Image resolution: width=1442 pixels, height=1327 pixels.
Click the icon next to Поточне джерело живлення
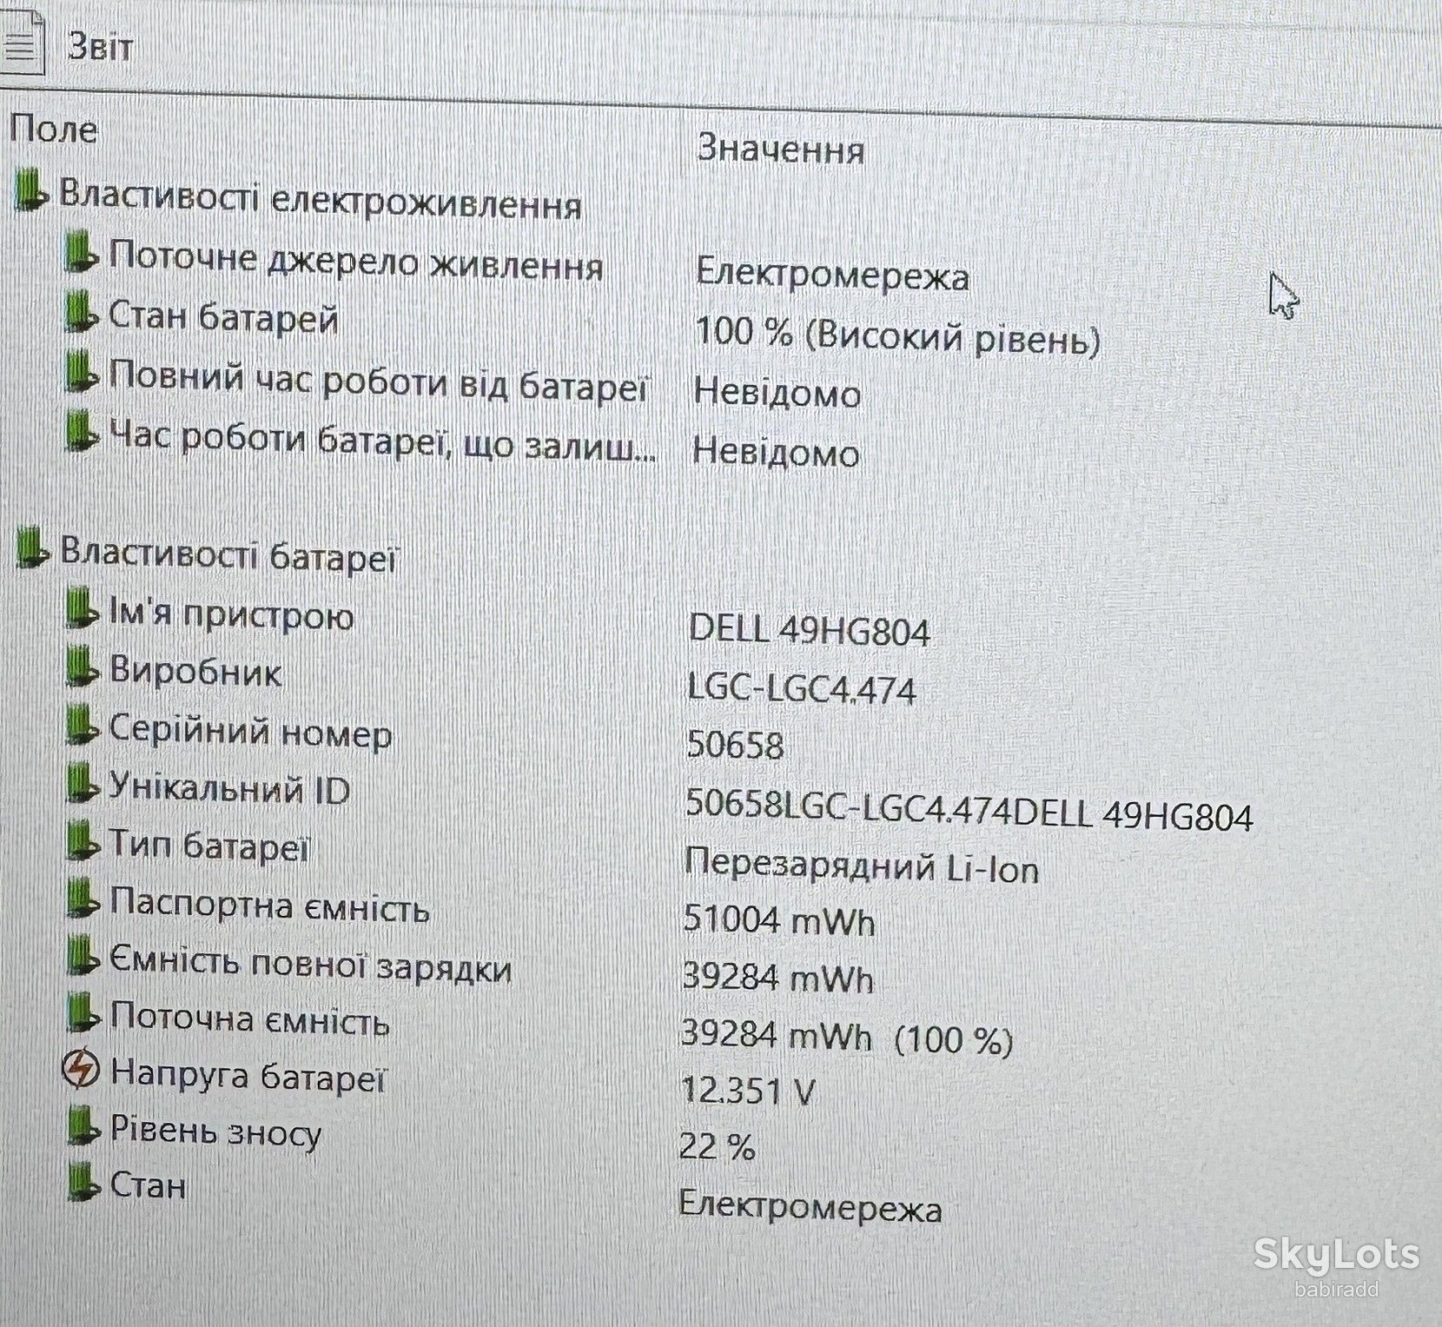point(81,251)
